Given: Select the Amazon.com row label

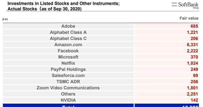Looking at the screenshot, I should click(68, 45).
